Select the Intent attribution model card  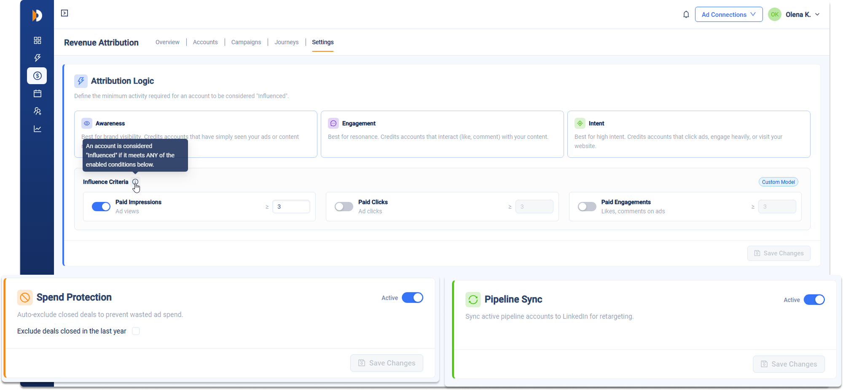(x=688, y=134)
